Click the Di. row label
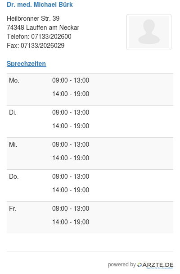Viewport: 180px width, 274px height. pos(13,112)
